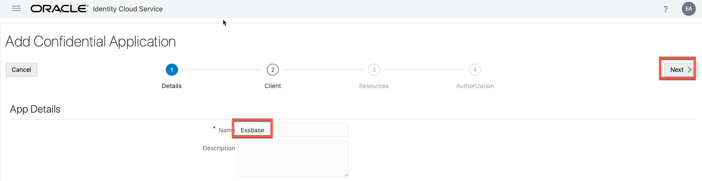The image size is (702, 181).
Task: Open the Resources step label
Action: (x=374, y=86)
